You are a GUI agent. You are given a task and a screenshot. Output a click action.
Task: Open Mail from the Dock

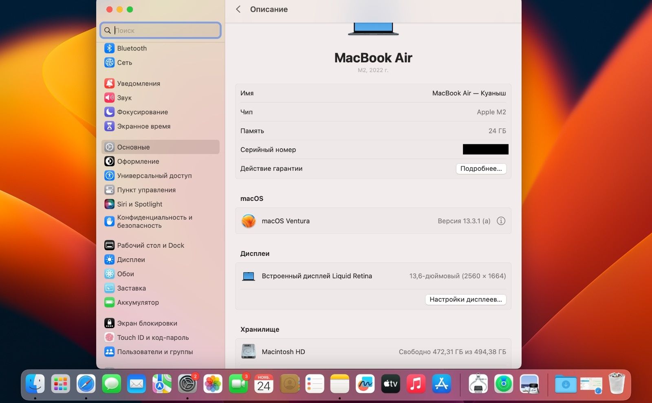click(x=137, y=383)
